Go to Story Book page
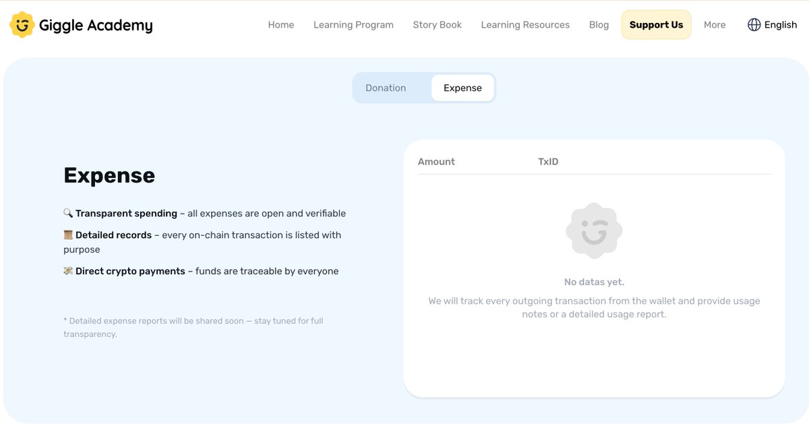Screen dimensions: 809x426 click(437, 25)
